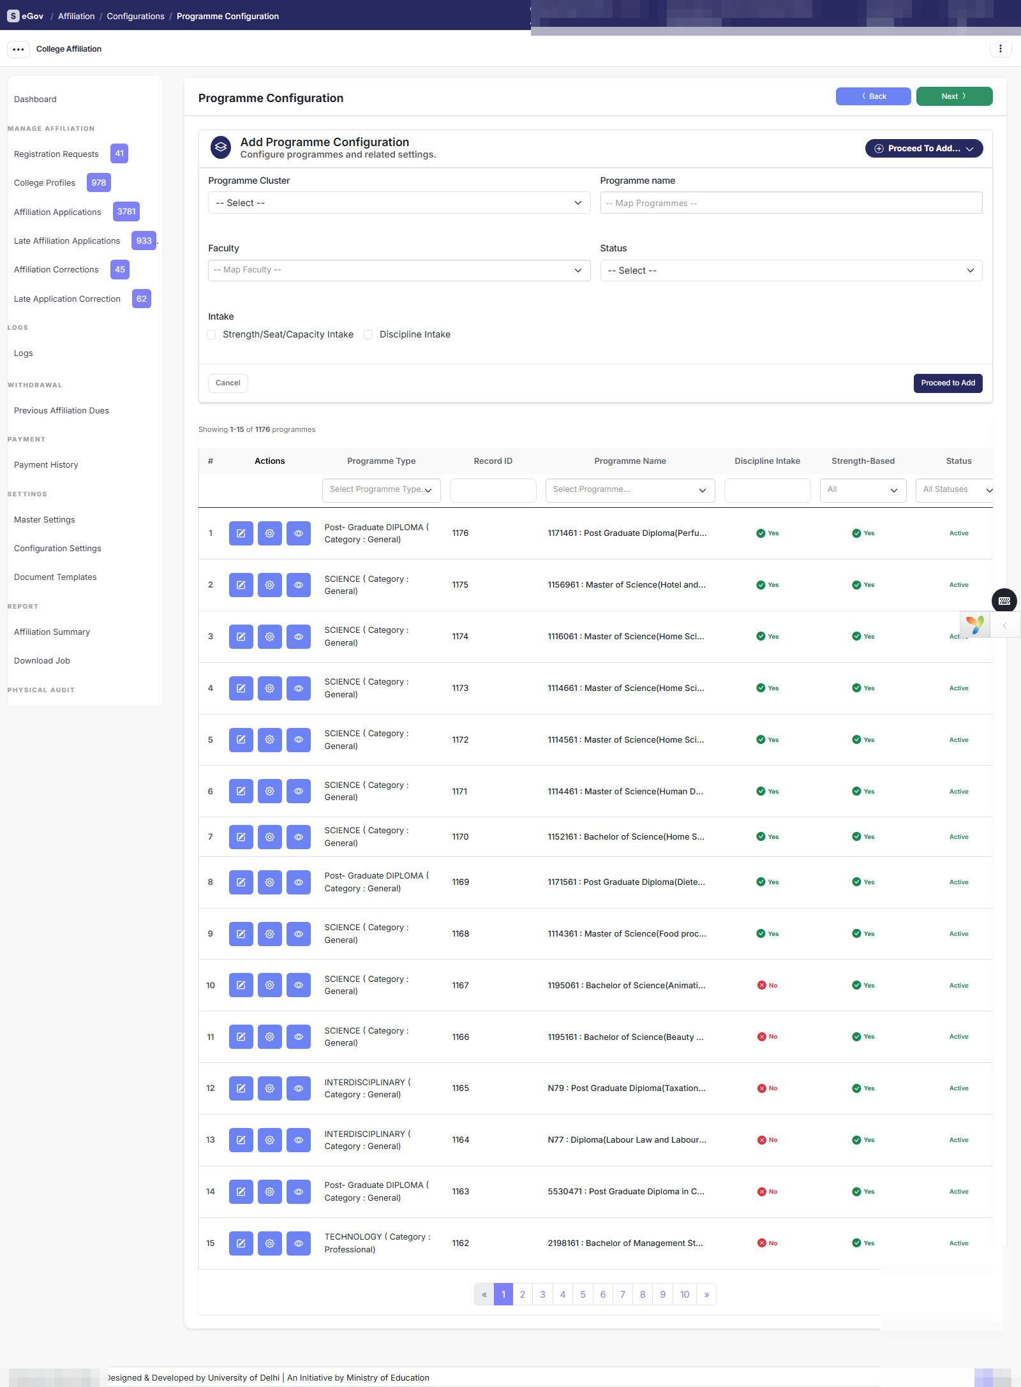This screenshot has width=1021, height=1387.
Task: Expand the Status select dropdown
Action: pos(791,271)
